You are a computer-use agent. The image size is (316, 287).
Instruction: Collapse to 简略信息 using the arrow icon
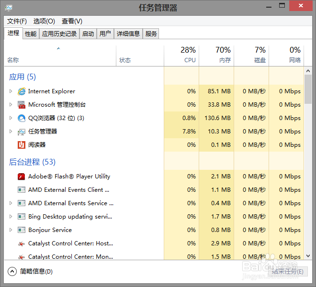click(x=12, y=271)
